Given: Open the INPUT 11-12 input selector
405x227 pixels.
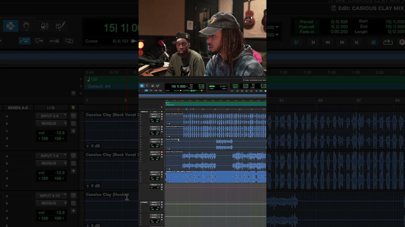Looking at the screenshot, I should [155, 152].
